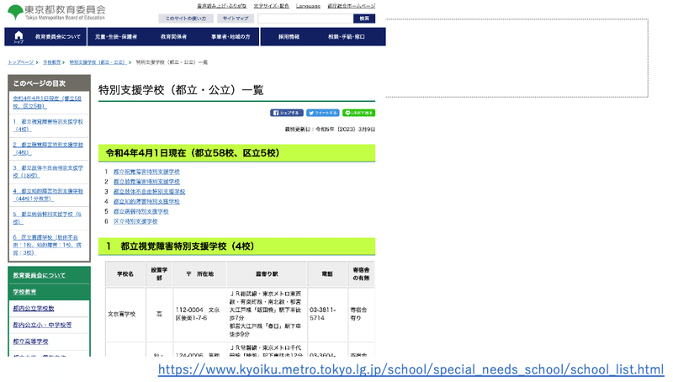673x382 pixels.
Task: Jump to list item 5 都立病弱特別支援学校
Action: click(140, 211)
